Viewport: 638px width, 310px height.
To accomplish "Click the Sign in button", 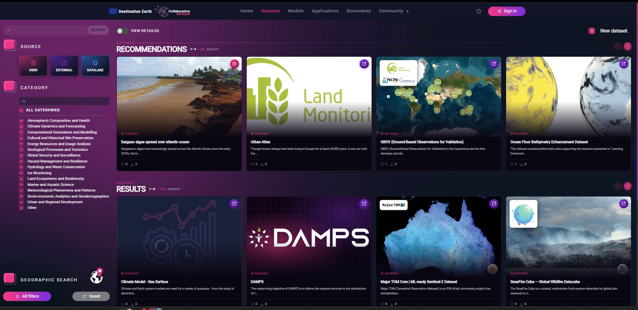I will click(506, 11).
